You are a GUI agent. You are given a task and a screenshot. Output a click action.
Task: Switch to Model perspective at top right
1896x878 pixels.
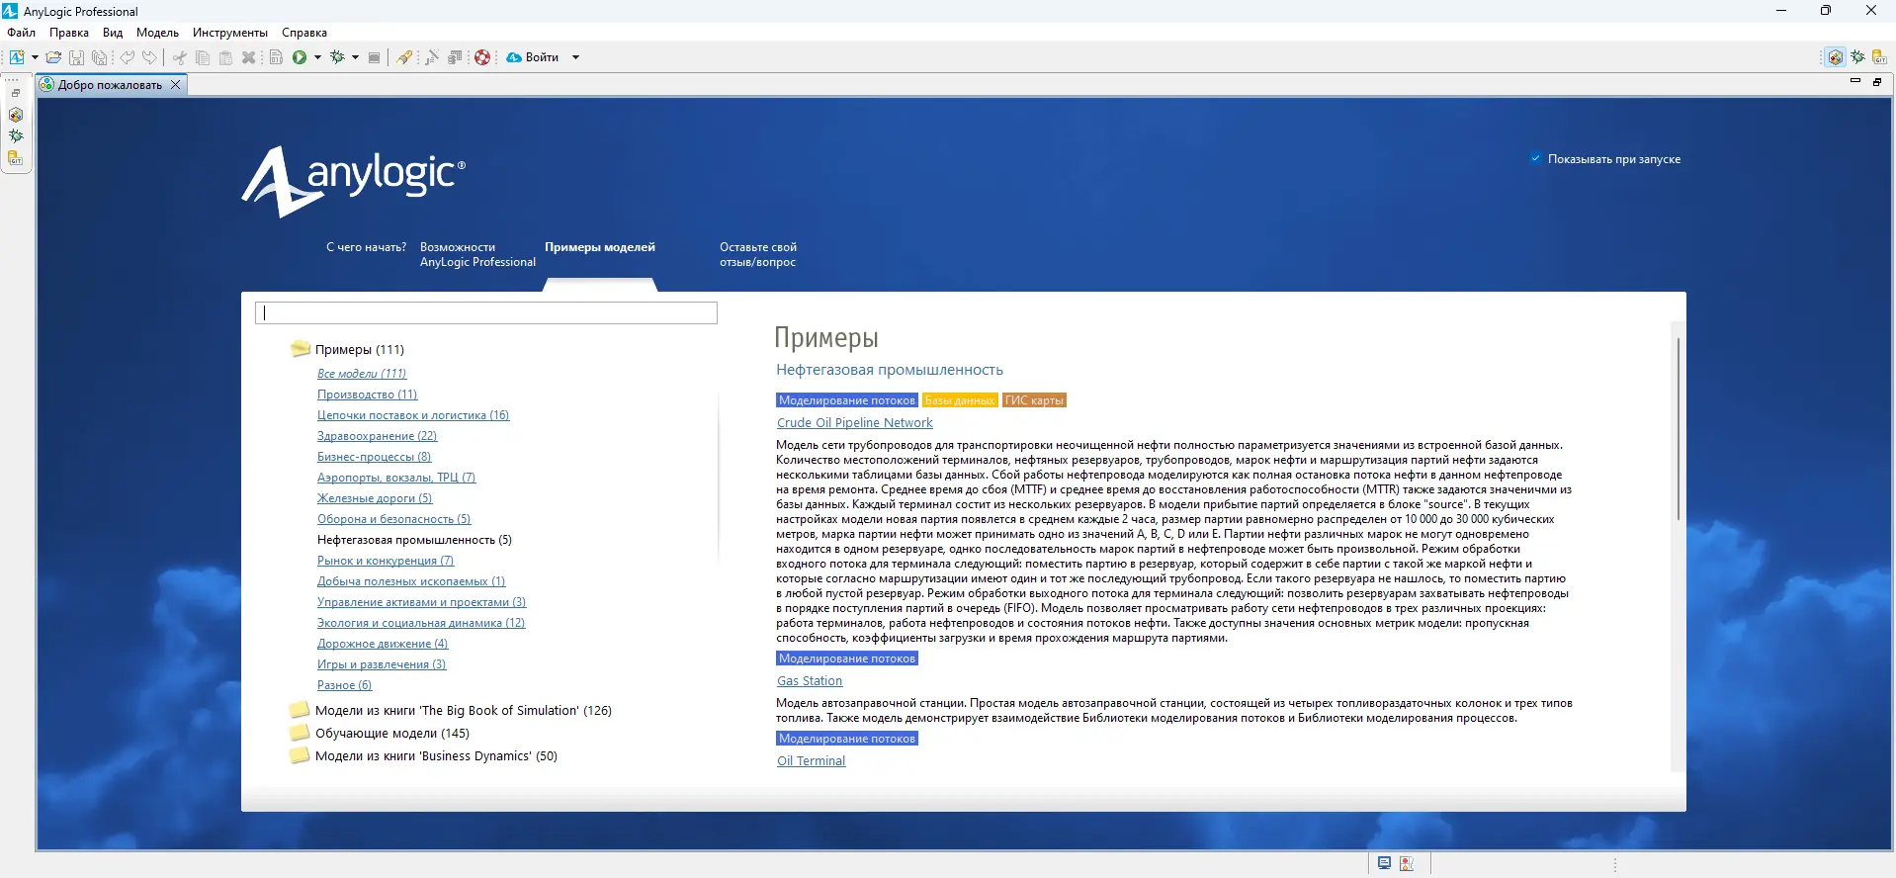pos(1836,57)
